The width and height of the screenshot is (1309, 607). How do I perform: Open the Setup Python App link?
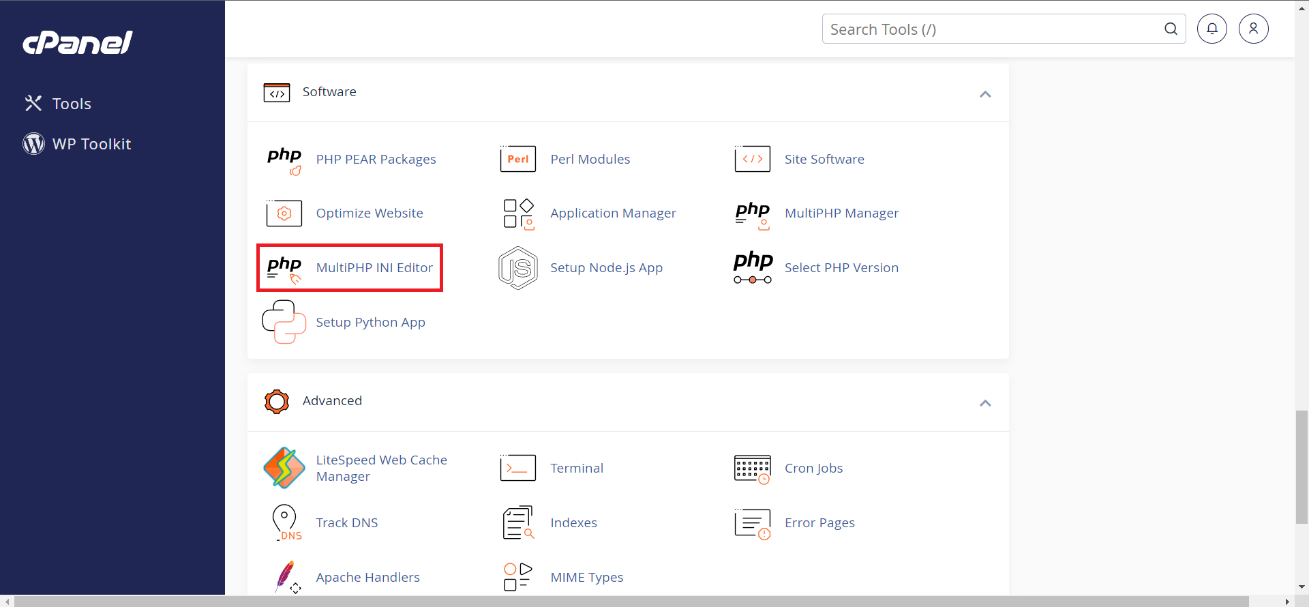370,323
